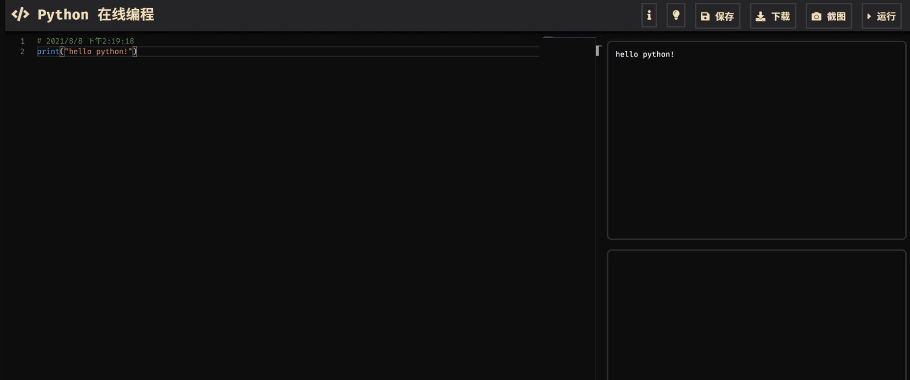Image resolution: width=910 pixels, height=380 pixels.
Task: Click the empty lower output panel
Action: [x=756, y=315]
